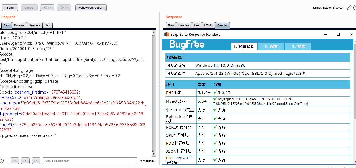Screen dimensions: 356x168
Task: Click the BugFree logo
Action: click(187, 44)
